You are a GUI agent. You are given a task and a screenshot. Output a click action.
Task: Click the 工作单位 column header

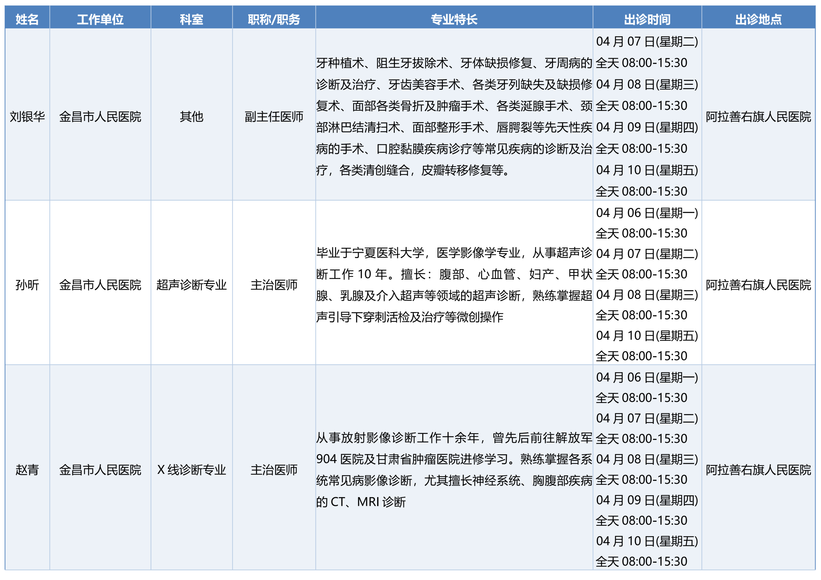point(100,19)
